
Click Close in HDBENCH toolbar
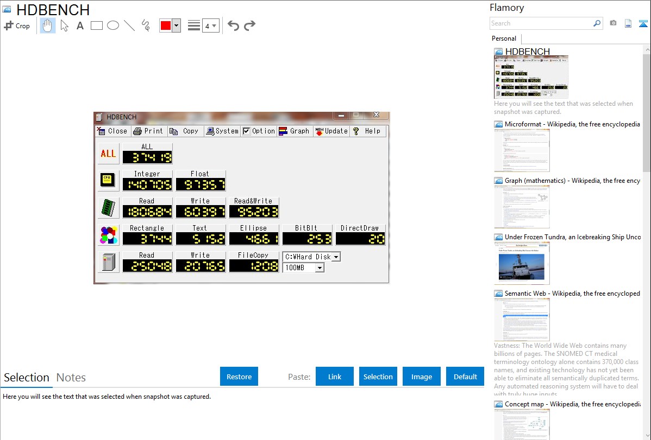(112, 131)
